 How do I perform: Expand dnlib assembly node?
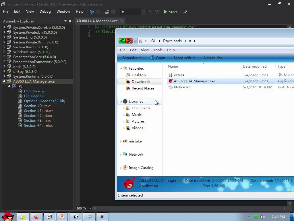[4, 66]
